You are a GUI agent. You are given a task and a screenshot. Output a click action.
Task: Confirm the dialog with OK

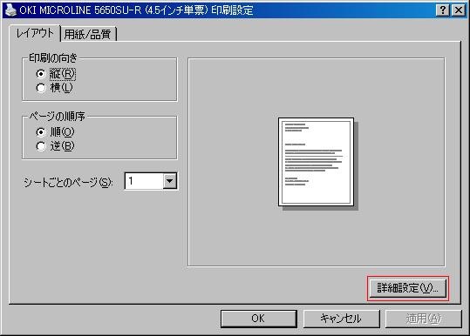(258, 319)
